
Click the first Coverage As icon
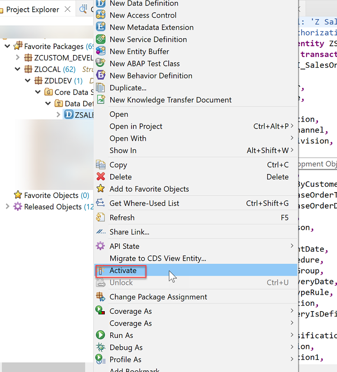coord(100,310)
